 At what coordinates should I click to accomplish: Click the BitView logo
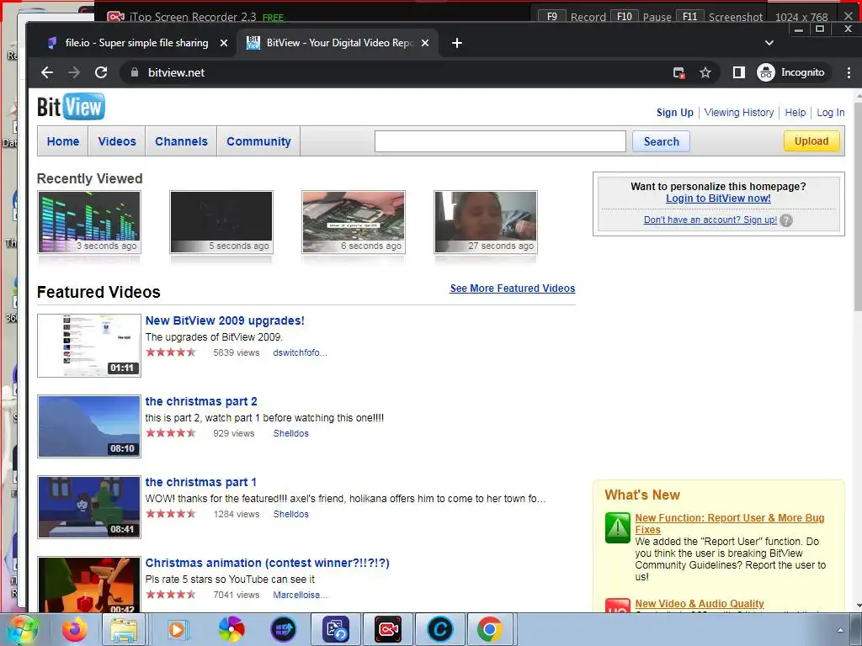coord(71,107)
